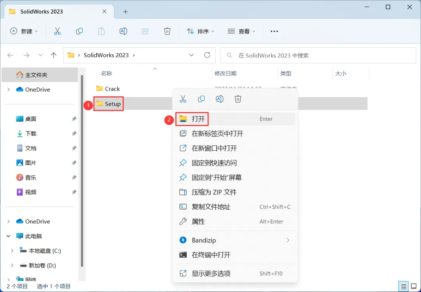The width and height of the screenshot is (421, 292).
Task: Click the search box 在 SolidWorks 2023 中搜索
Action: pyautogui.click(x=318, y=55)
